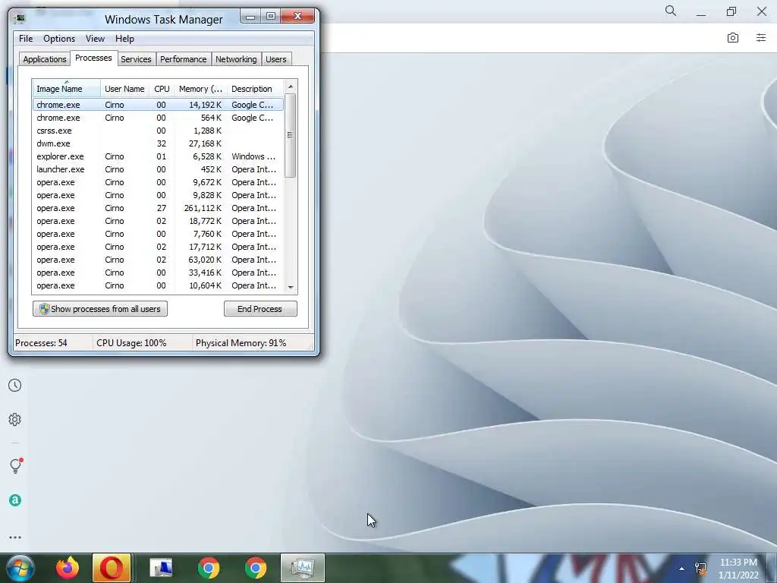Select the opera.exe row using 33,416 K
Image resolution: width=777 pixels, height=583 pixels.
coord(158,273)
